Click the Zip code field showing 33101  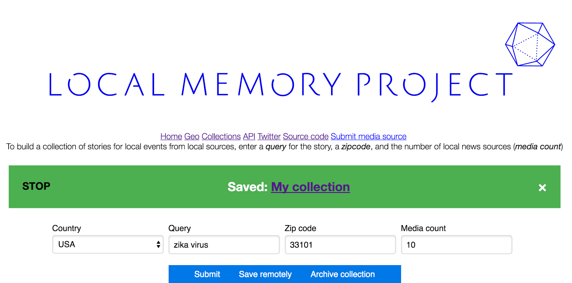pyautogui.click(x=340, y=244)
